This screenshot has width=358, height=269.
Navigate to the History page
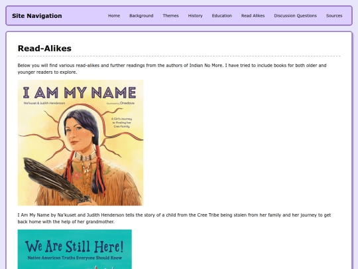(x=195, y=16)
